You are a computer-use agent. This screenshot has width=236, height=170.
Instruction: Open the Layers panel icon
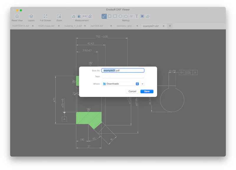coord(31,16)
